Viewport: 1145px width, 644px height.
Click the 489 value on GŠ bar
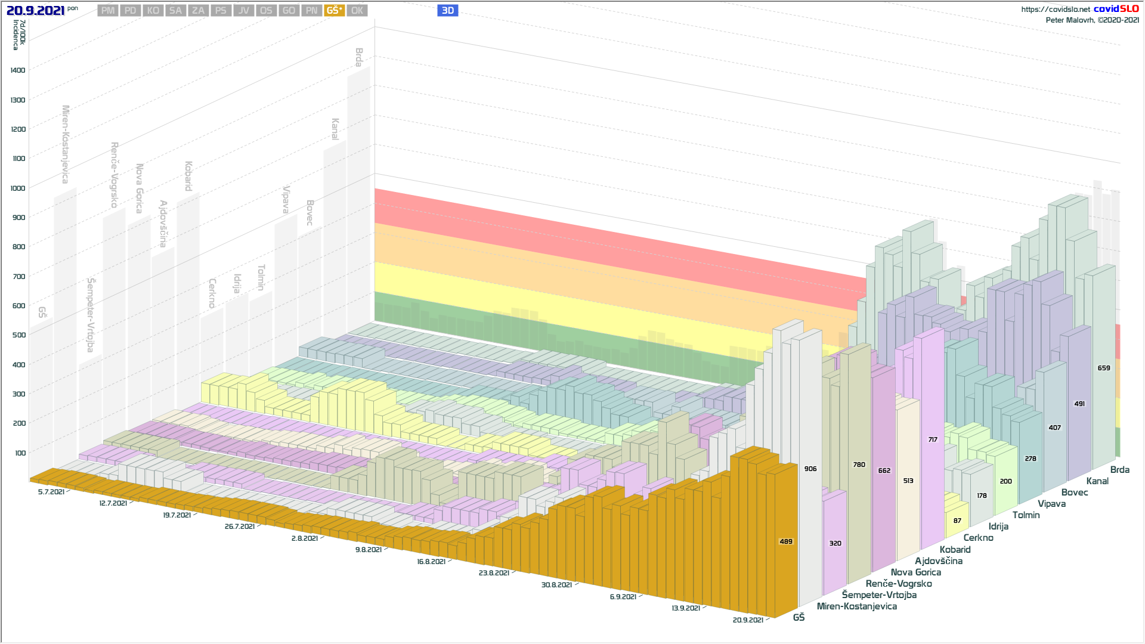click(x=785, y=541)
